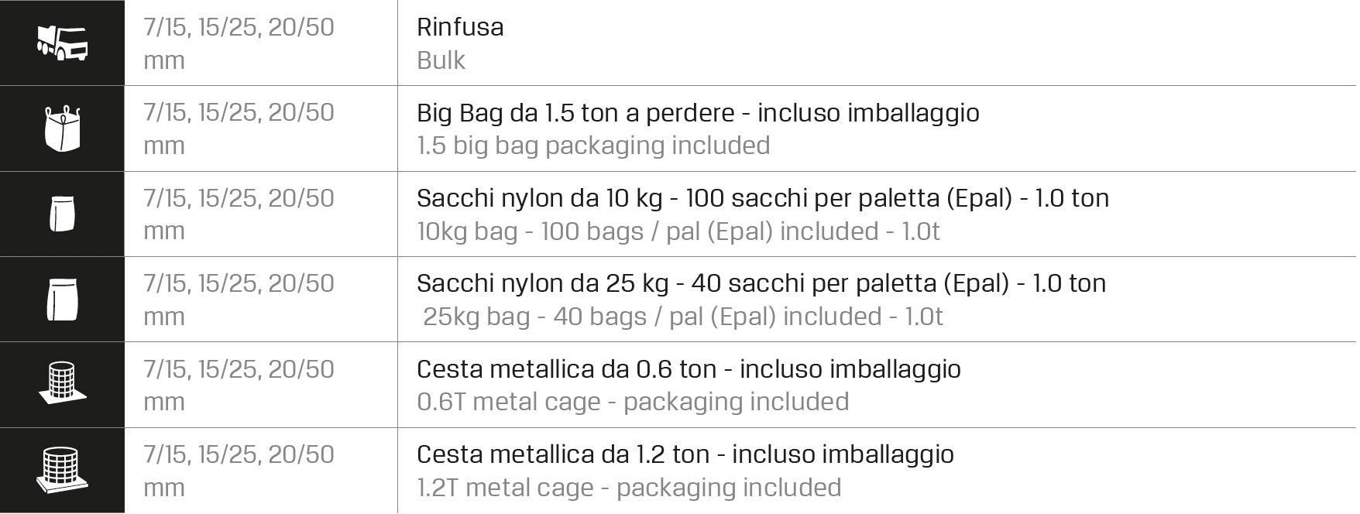1360x514 pixels.
Task: Click the Big Bag da 1.5 ton text
Action: click(x=697, y=113)
